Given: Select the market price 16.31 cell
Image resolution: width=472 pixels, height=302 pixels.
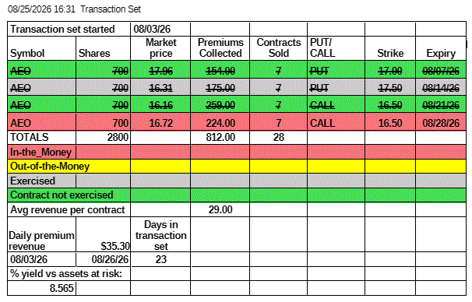Looking at the screenshot, I should pyautogui.click(x=160, y=88).
